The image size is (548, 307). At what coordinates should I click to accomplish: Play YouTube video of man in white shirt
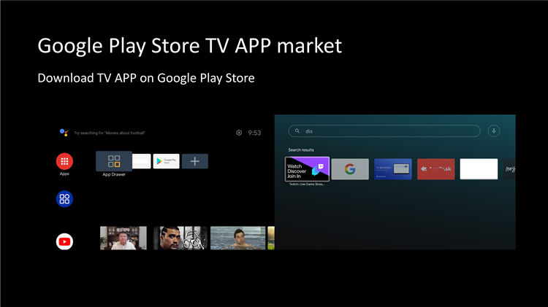(123, 238)
